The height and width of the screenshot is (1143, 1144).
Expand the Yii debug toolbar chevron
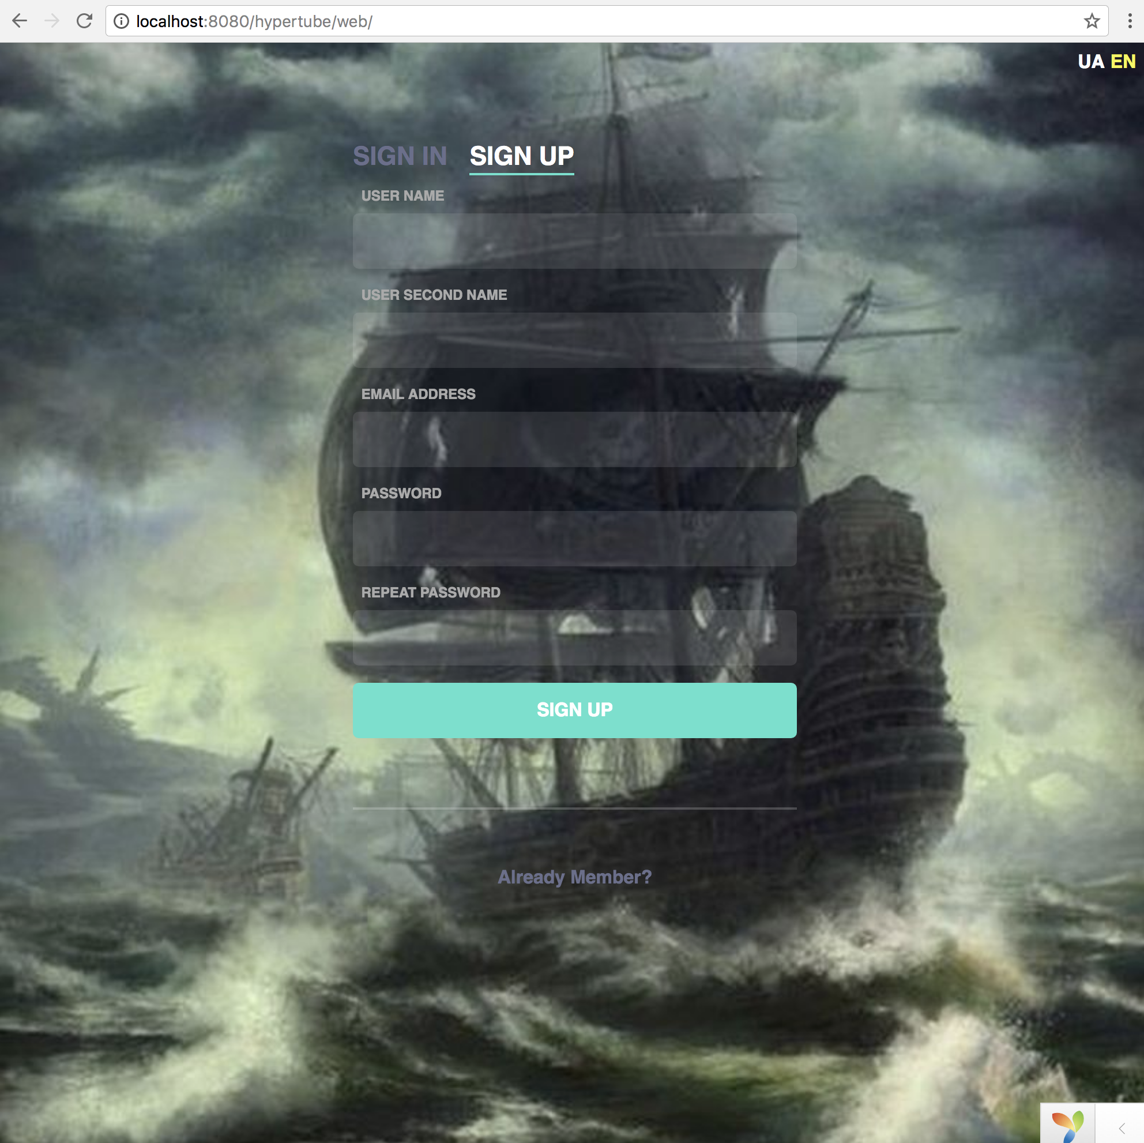[1122, 1128]
